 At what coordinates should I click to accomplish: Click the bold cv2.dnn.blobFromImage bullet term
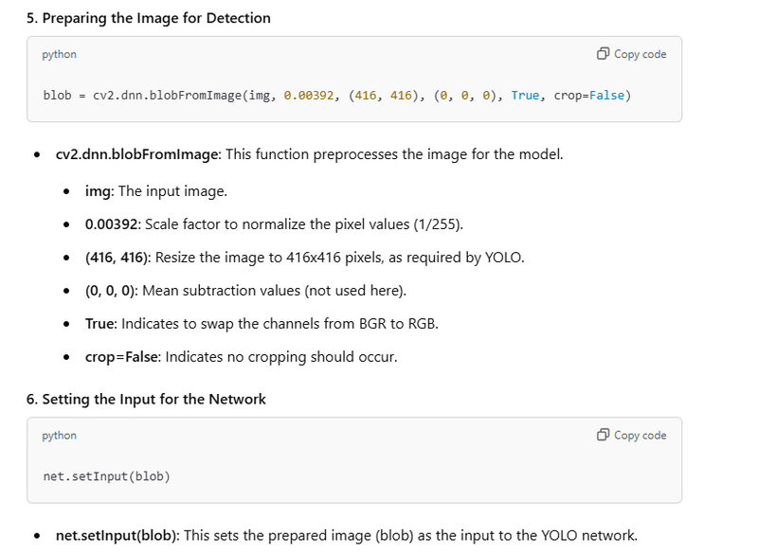(x=136, y=154)
